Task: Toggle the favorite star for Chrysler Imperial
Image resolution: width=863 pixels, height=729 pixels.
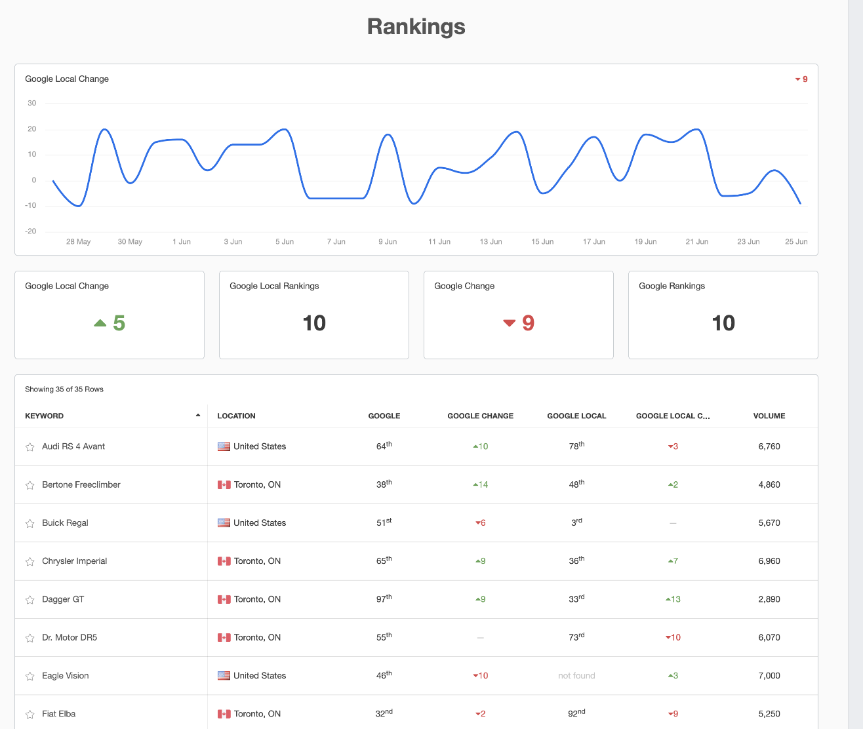Action: pyautogui.click(x=30, y=562)
